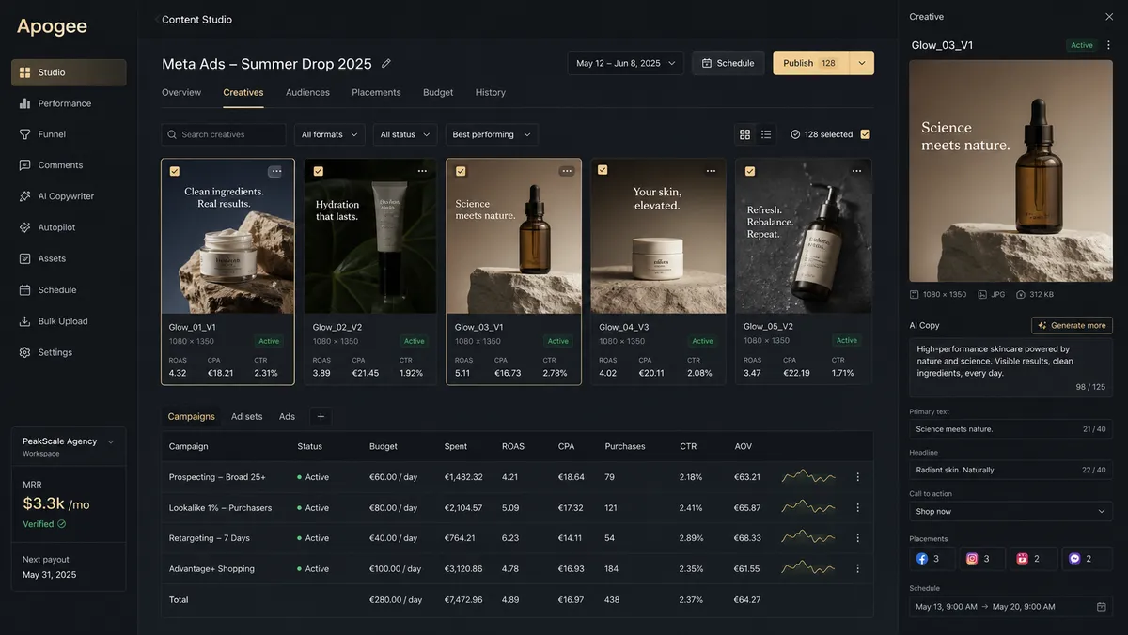Image resolution: width=1128 pixels, height=635 pixels.
Task: Switch to list view of creatives
Action: click(x=766, y=134)
